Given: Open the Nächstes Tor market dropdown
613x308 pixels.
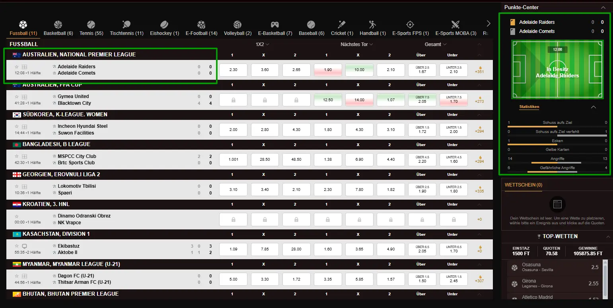Looking at the screenshot, I should (357, 44).
